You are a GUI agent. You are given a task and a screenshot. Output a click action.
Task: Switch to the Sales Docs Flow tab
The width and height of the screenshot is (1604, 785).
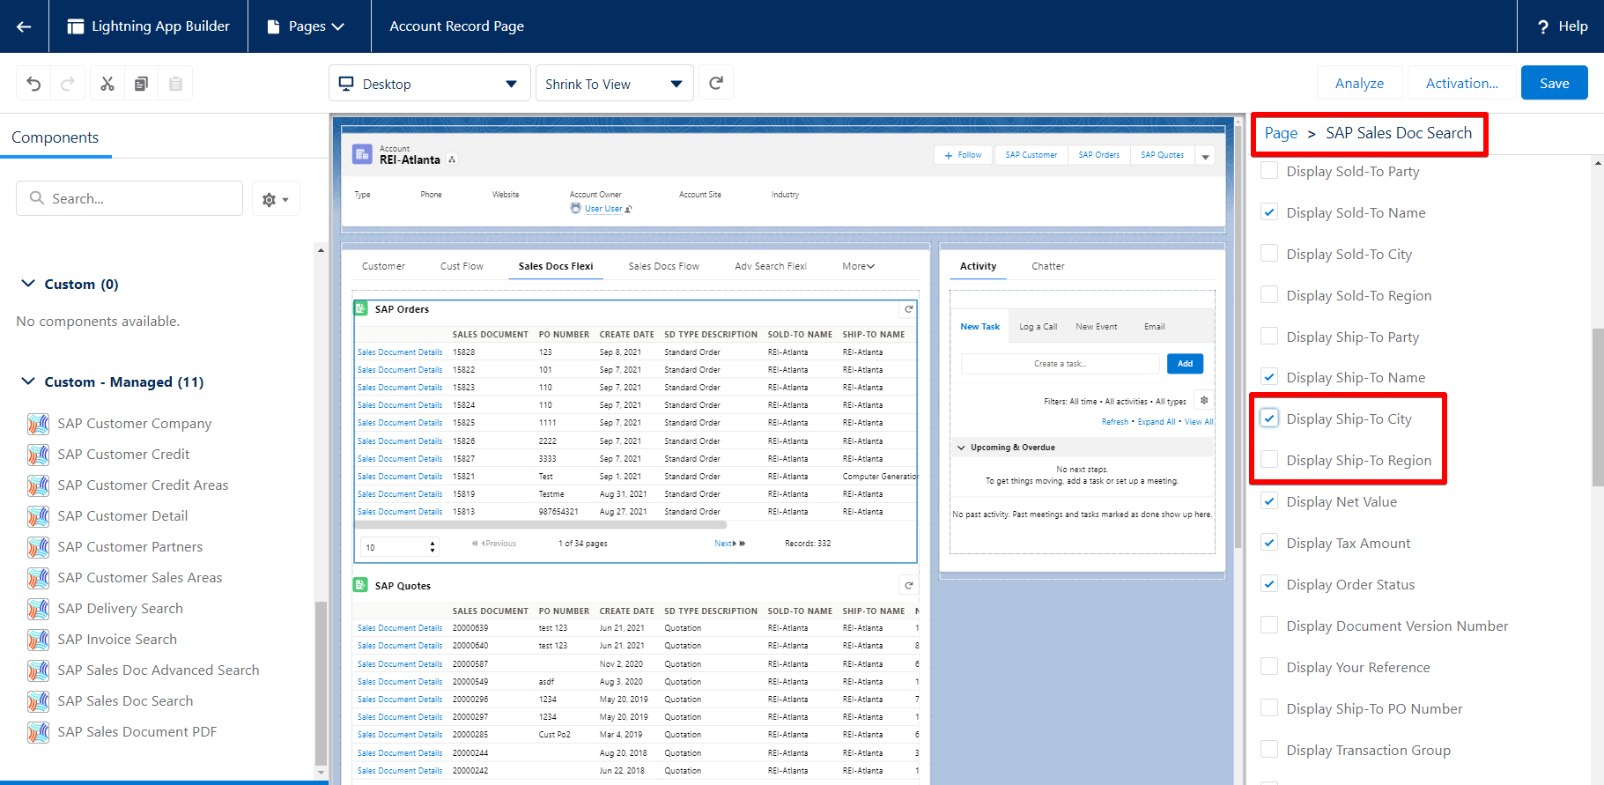(663, 266)
